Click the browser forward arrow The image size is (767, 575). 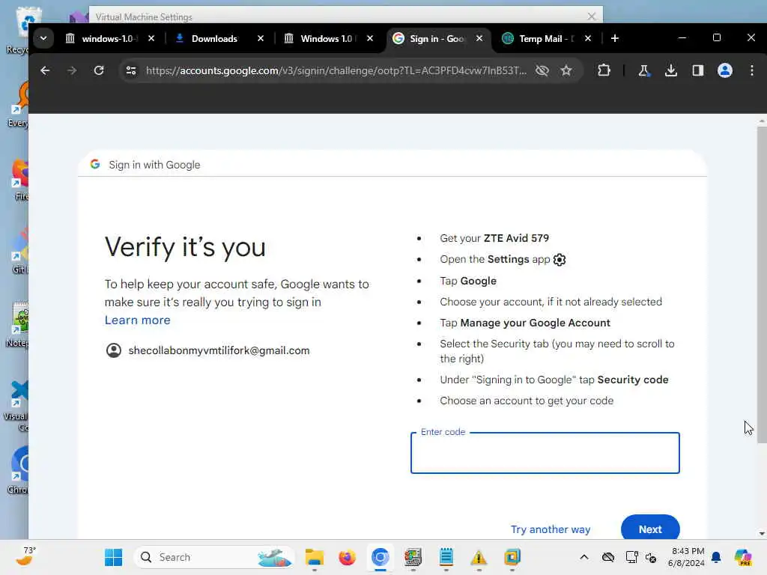point(72,70)
